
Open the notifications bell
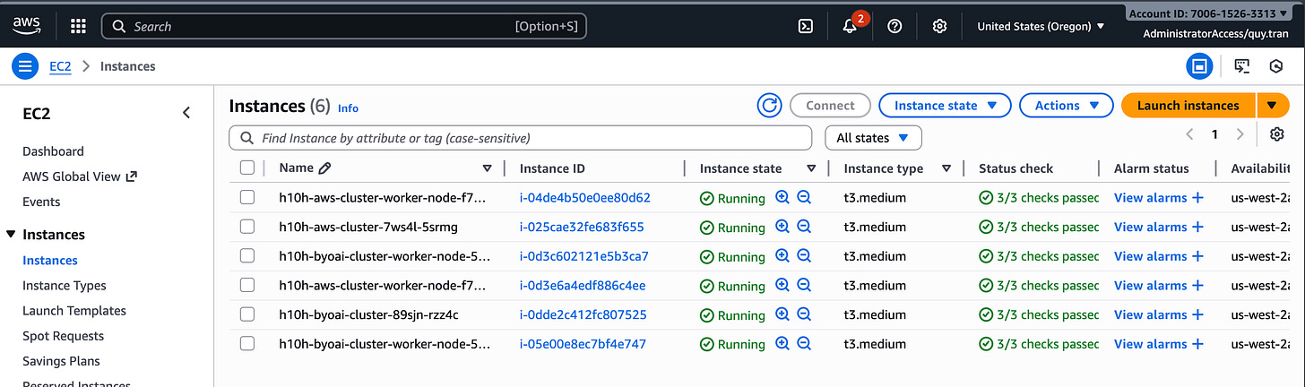point(850,26)
